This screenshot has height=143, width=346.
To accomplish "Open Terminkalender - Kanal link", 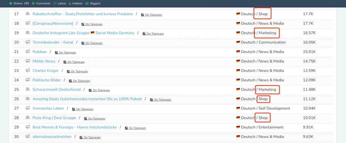I will [x=53, y=42].
